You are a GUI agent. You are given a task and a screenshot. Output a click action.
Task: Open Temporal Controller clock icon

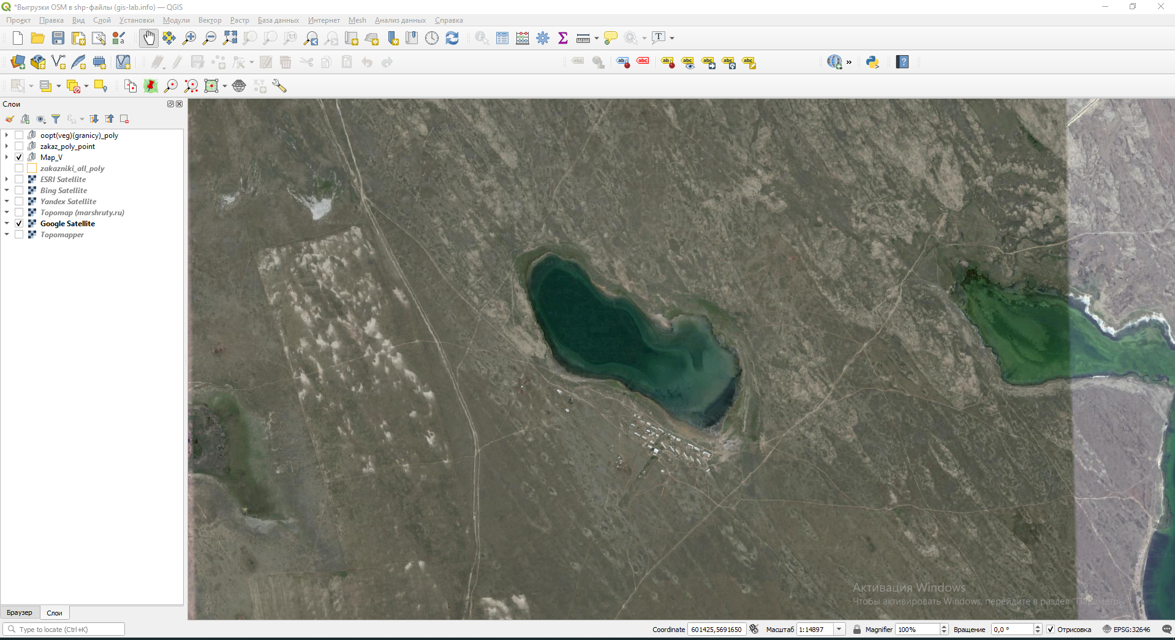tap(432, 38)
